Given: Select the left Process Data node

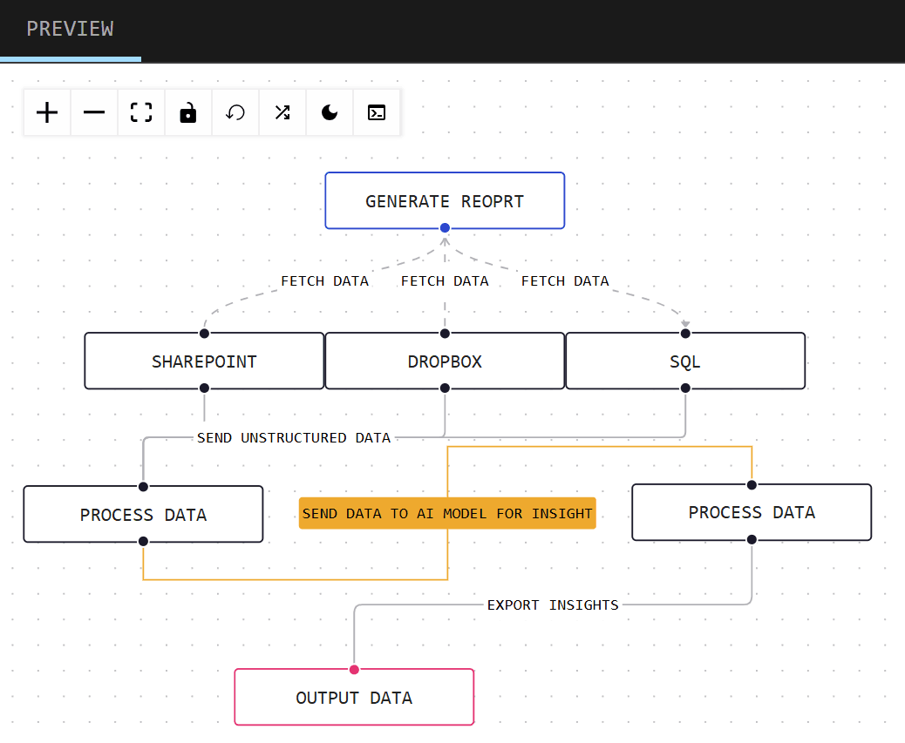Looking at the screenshot, I should pos(143,515).
